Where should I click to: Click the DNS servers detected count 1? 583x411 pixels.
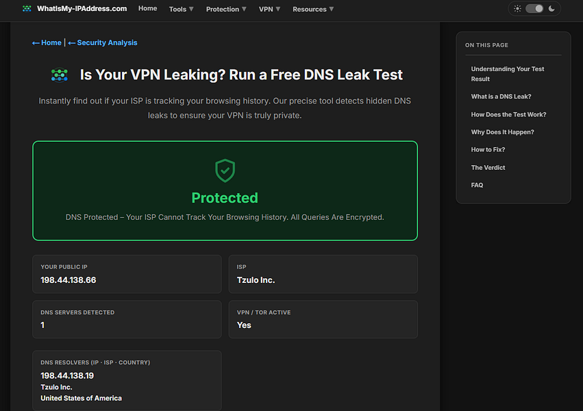click(x=42, y=325)
